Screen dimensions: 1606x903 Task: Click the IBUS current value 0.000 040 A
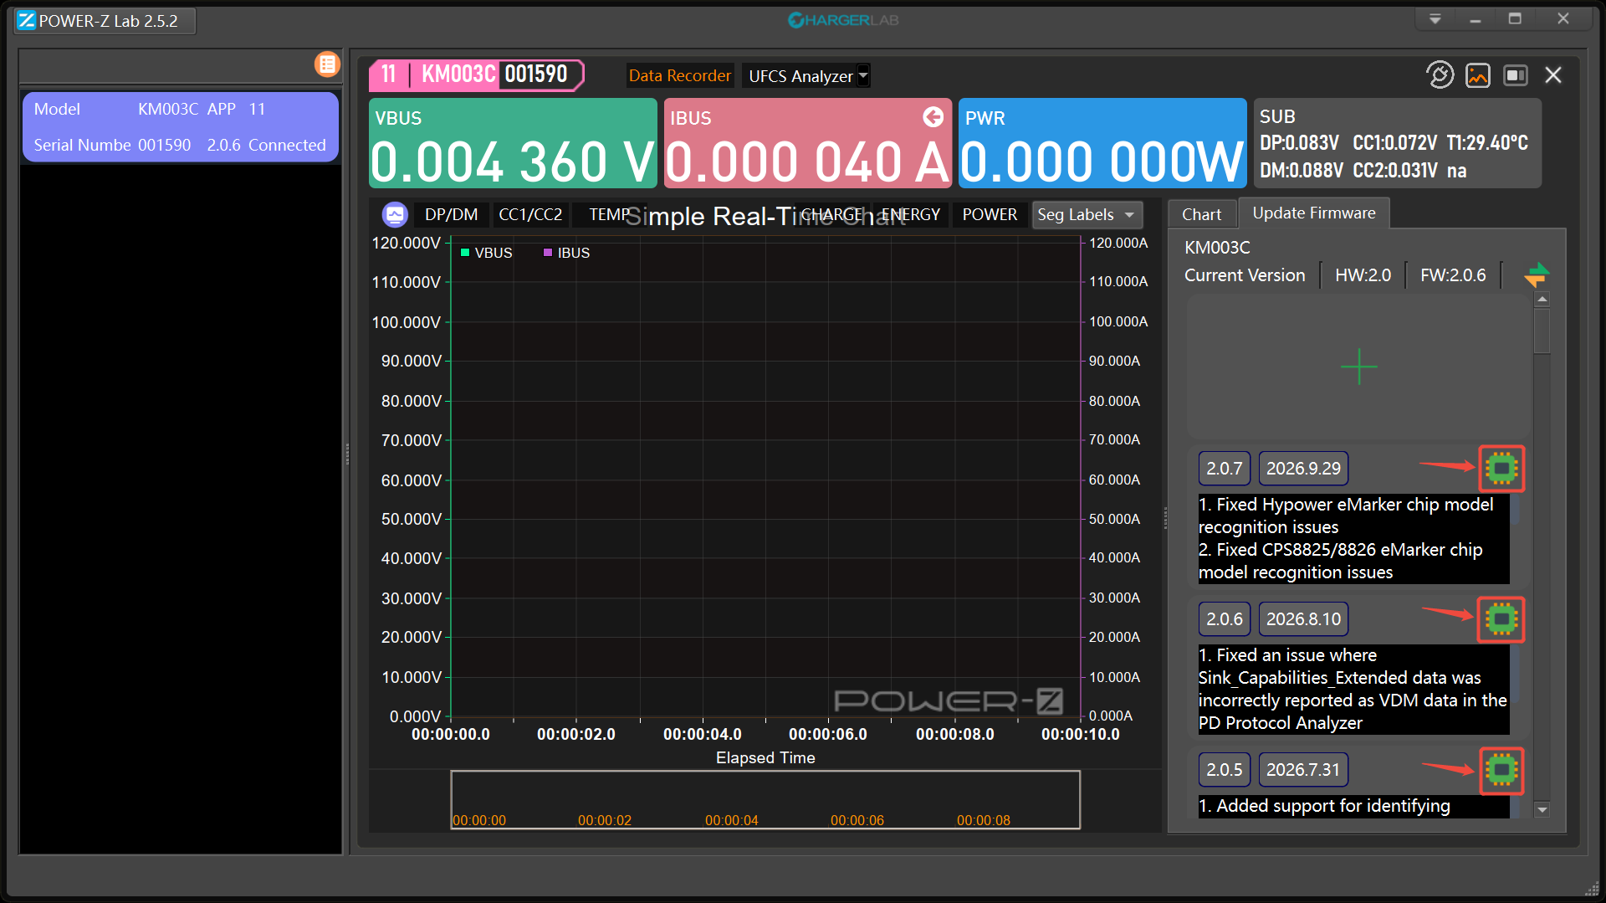(x=808, y=162)
